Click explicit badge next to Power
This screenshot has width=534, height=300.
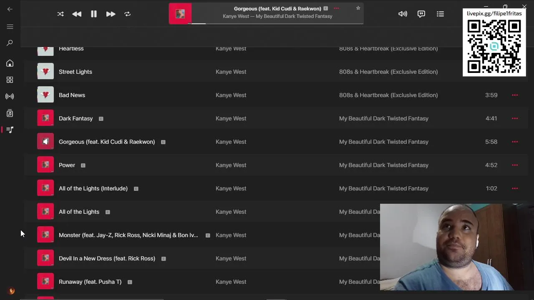[83, 165]
